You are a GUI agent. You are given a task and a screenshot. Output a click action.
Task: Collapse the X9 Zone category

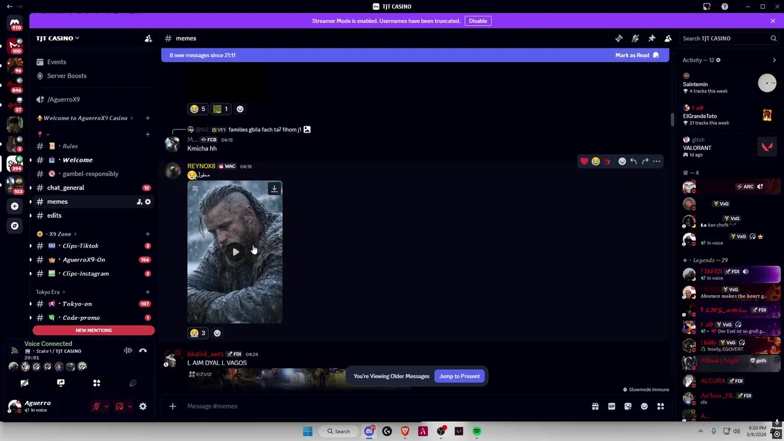pyautogui.click(x=60, y=234)
